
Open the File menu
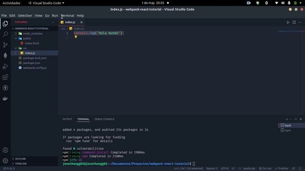[x=4, y=16]
